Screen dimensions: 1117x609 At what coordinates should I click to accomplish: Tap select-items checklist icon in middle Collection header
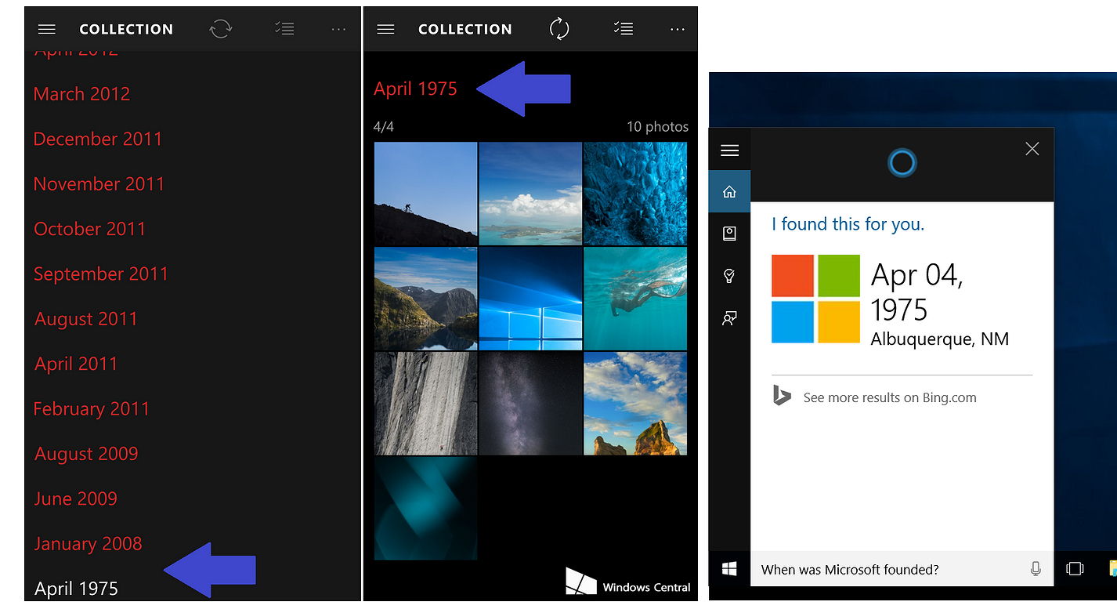pyautogui.click(x=624, y=28)
